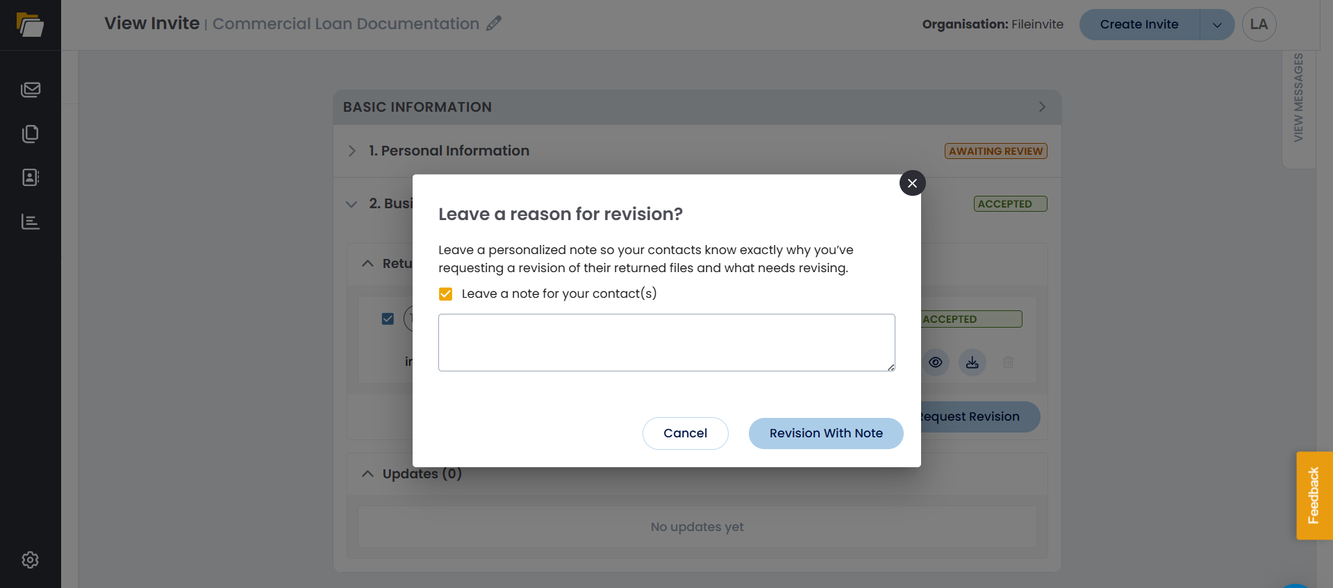Viewport: 1333px width, 588px height.
Task: Open the inbox invites sidebar icon
Action: pyautogui.click(x=31, y=90)
